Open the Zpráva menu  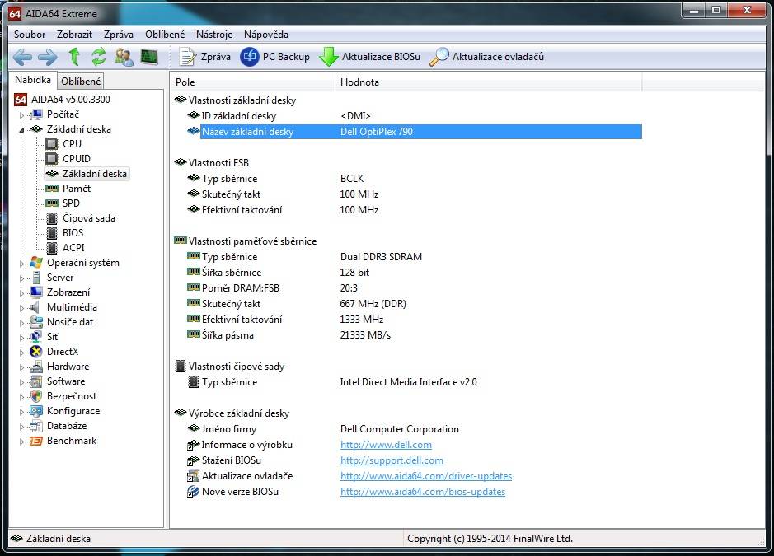[x=119, y=35]
